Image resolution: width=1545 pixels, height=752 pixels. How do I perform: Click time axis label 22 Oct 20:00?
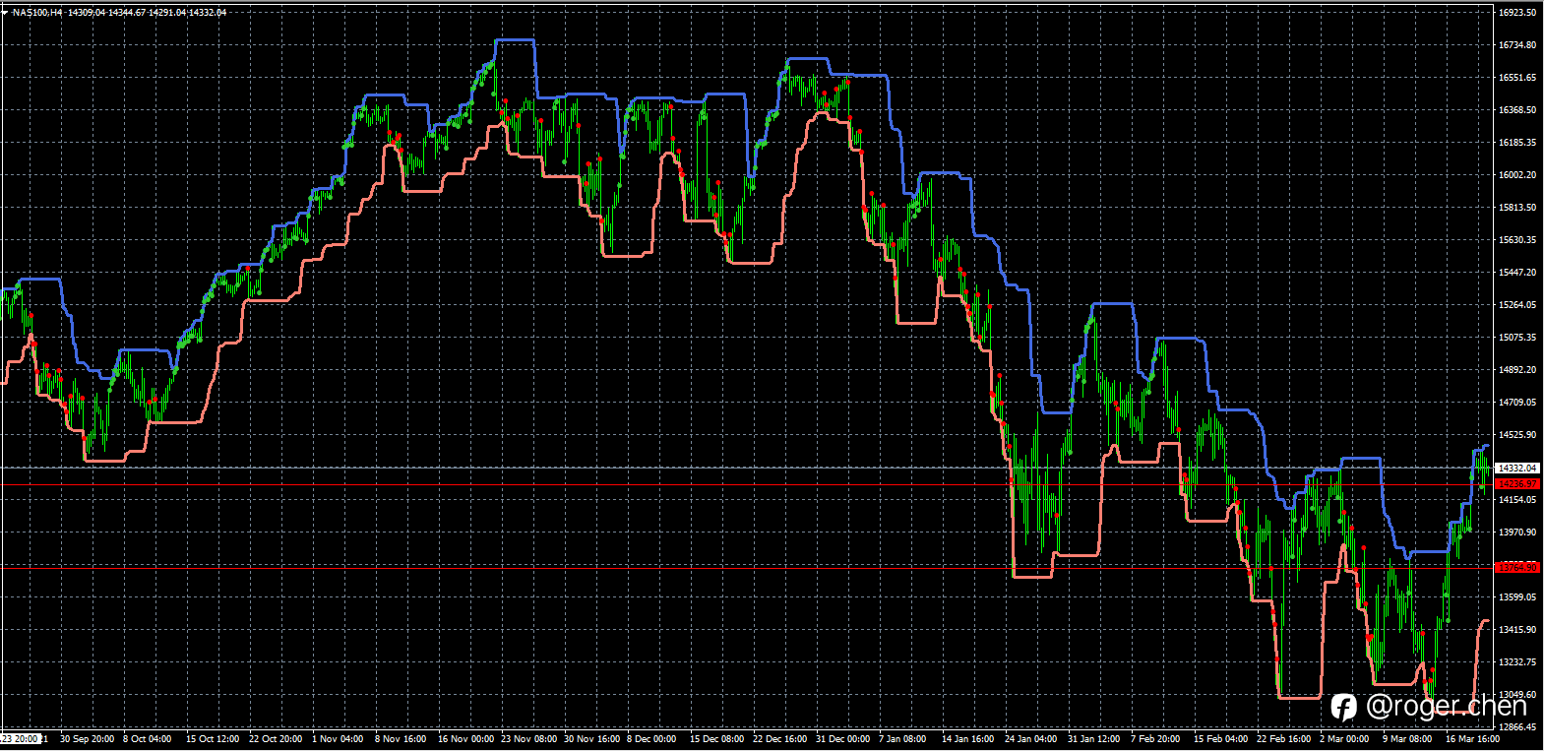point(276,739)
